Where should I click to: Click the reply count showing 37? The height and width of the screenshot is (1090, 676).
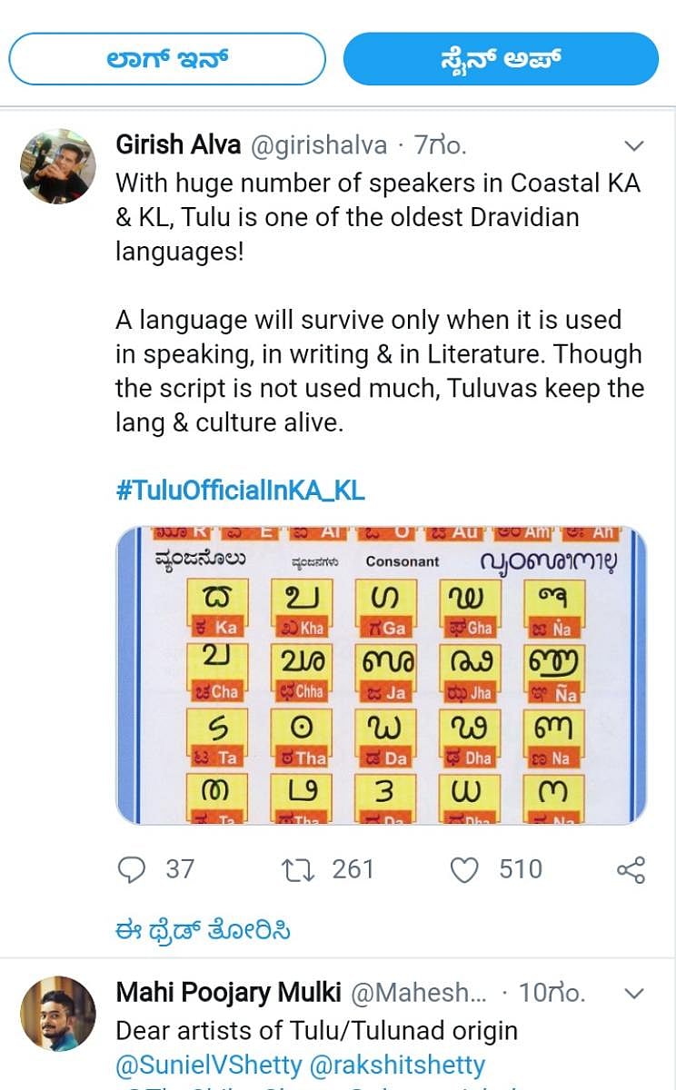tap(173, 869)
